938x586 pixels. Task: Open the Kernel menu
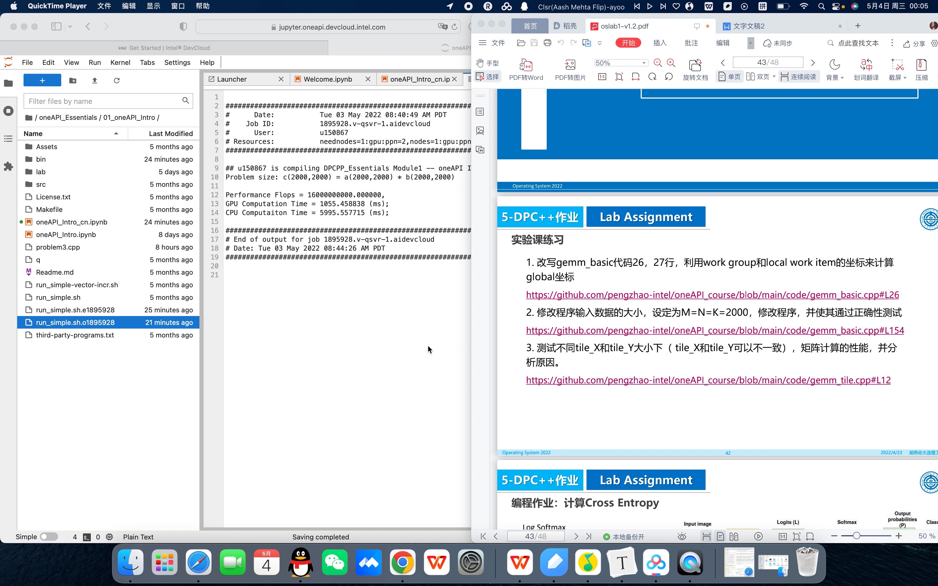click(x=120, y=63)
